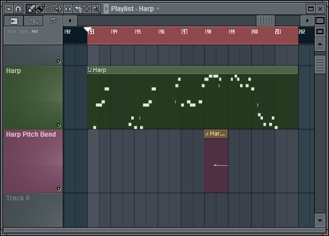Switch to the audio clips tab
The height and width of the screenshot is (236, 329).
[x=14, y=21]
